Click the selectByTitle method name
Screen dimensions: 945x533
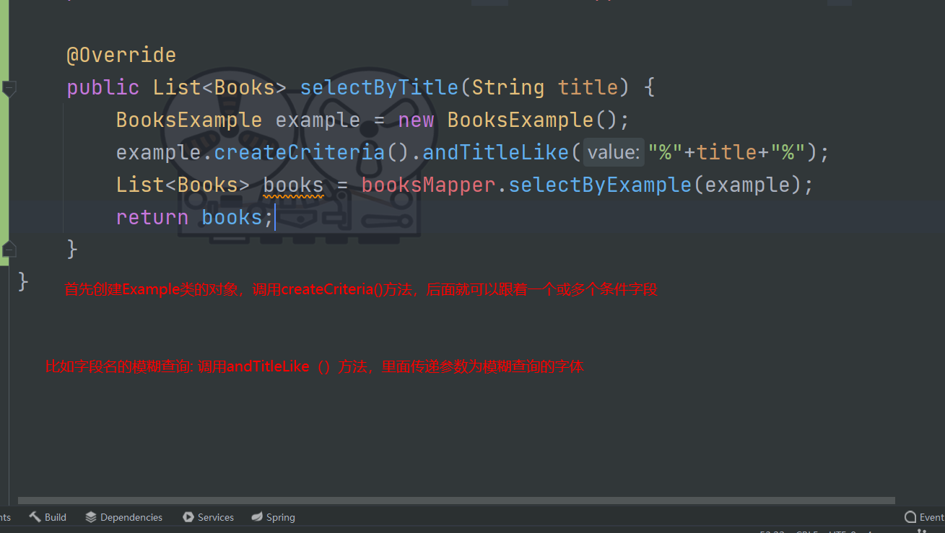(379, 88)
